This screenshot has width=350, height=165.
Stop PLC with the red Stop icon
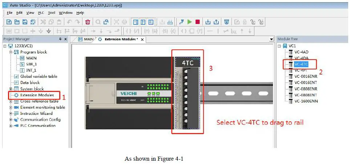[198, 22]
